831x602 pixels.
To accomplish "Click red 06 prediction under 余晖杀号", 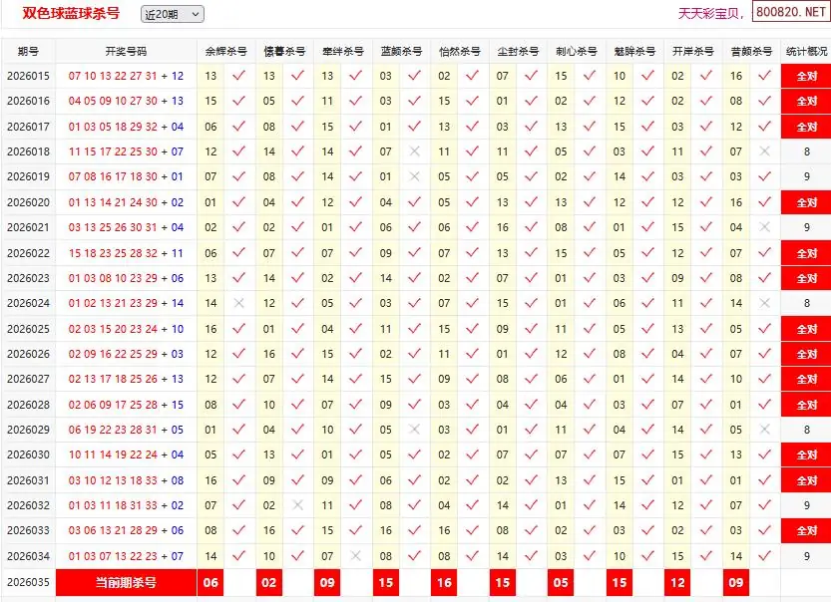I will [210, 582].
